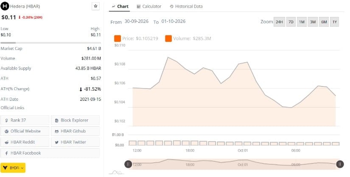Click the Twitter bird icon
350x177 pixels.
pyautogui.click(x=57, y=142)
